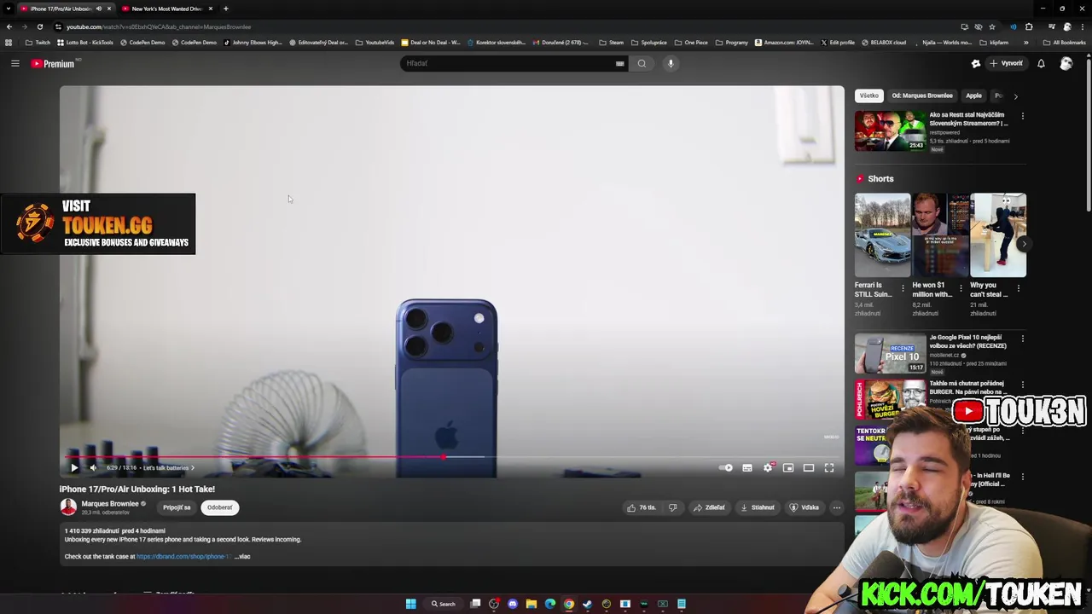
Task: Dislike the video with the thumbs-down icon
Action: tap(672, 507)
